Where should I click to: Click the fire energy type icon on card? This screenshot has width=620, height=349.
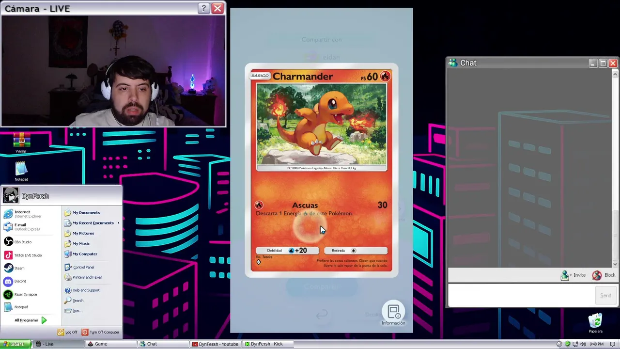click(x=385, y=76)
